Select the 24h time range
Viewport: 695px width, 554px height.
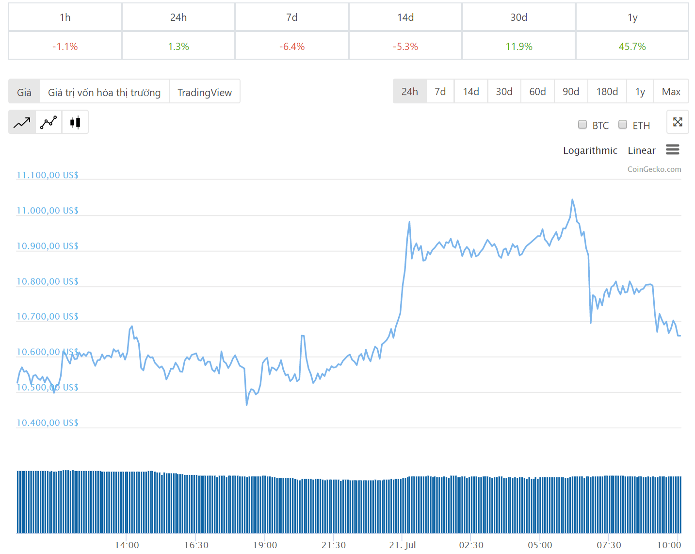pos(410,91)
